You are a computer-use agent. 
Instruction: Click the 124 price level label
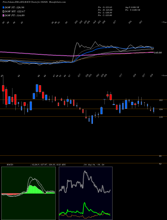pos(161,109)
